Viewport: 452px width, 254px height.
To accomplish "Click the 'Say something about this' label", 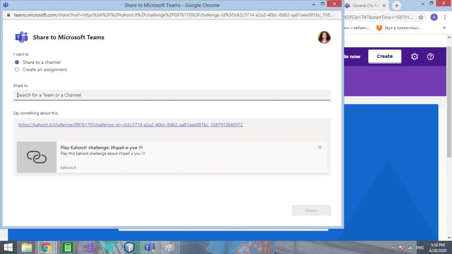I will click(x=35, y=113).
